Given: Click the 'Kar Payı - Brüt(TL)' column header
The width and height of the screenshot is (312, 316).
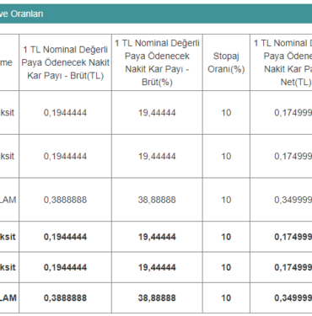Looking at the screenshot, I should (65, 62).
